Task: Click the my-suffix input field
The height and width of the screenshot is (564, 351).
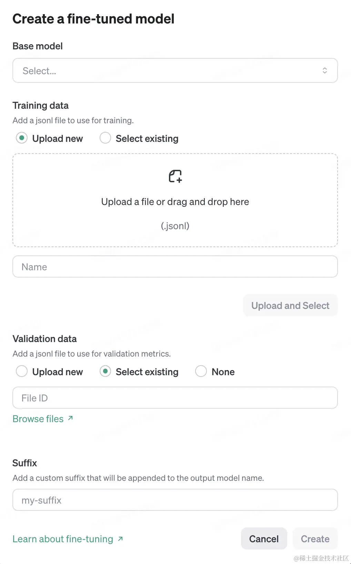Action: [175, 500]
